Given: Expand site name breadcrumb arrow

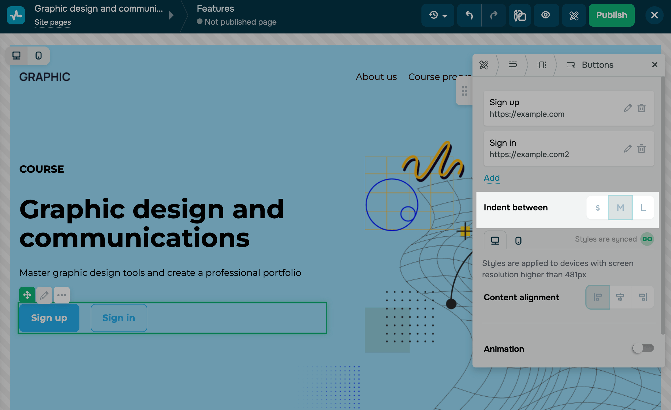Looking at the screenshot, I should click(171, 15).
